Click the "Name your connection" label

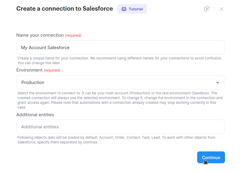pyautogui.click(x=40, y=35)
